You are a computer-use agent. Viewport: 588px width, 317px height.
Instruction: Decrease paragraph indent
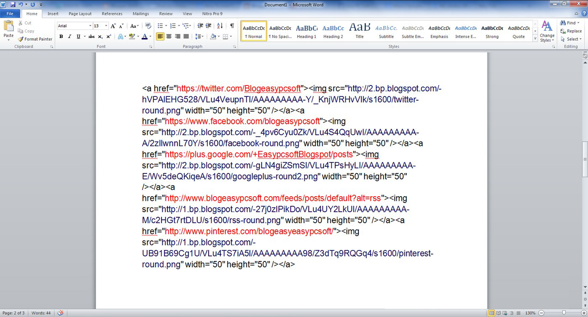(200, 26)
